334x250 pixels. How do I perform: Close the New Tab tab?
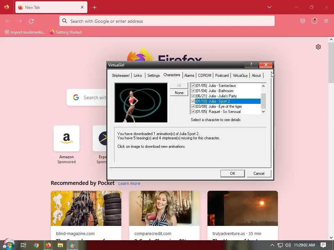(x=82, y=7)
